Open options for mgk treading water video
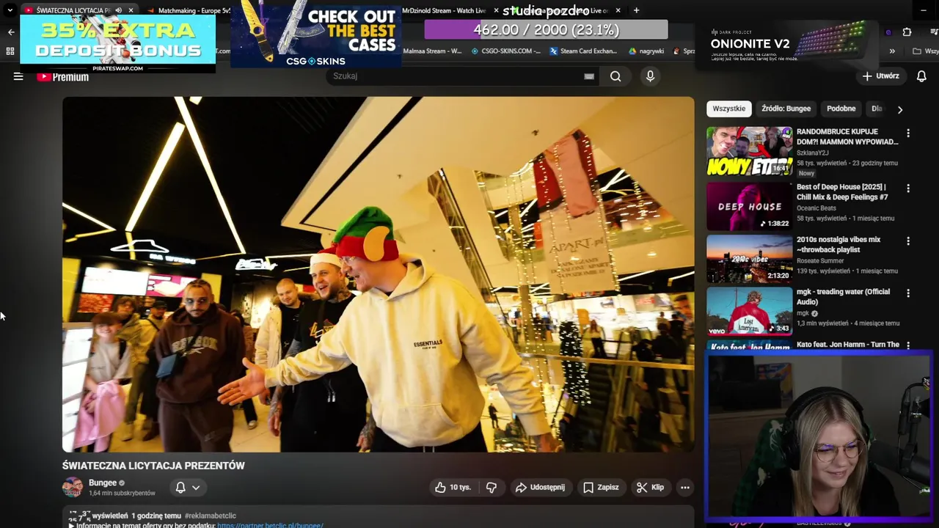Viewport: 939px width, 528px height. coord(908,293)
